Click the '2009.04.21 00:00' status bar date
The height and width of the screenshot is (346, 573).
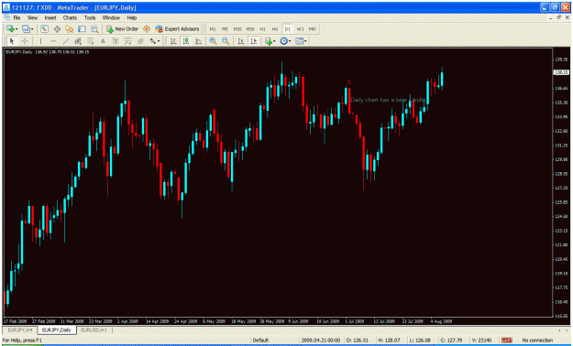[x=321, y=341]
